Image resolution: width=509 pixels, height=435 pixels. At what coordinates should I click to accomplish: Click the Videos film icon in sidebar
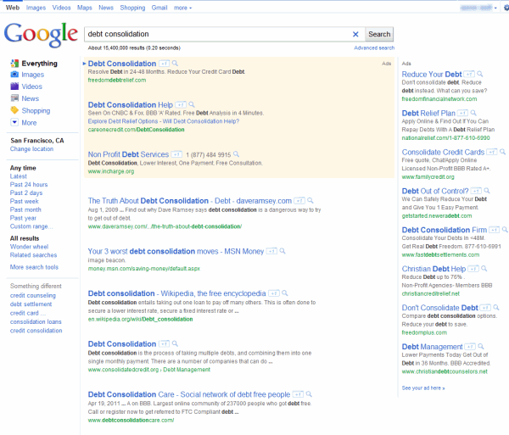point(14,86)
